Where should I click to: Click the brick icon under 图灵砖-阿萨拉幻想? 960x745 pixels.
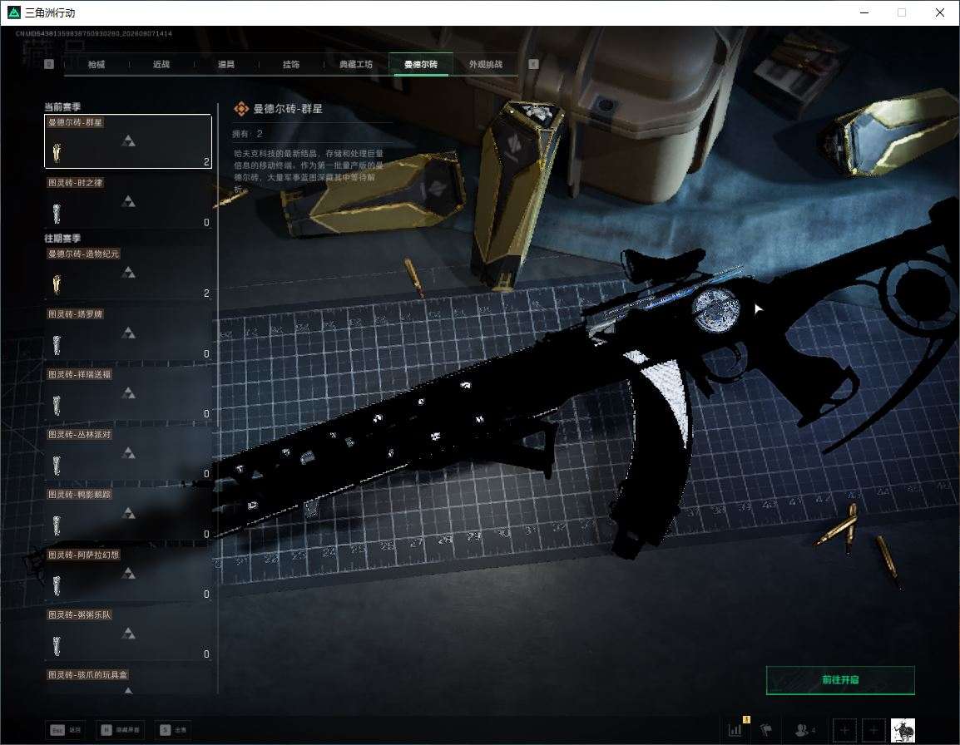57,585
